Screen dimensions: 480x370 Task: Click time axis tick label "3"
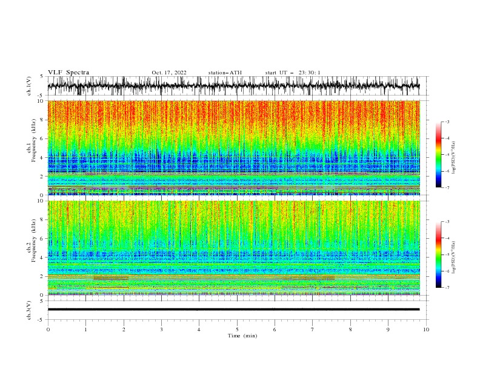tap(161, 329)
